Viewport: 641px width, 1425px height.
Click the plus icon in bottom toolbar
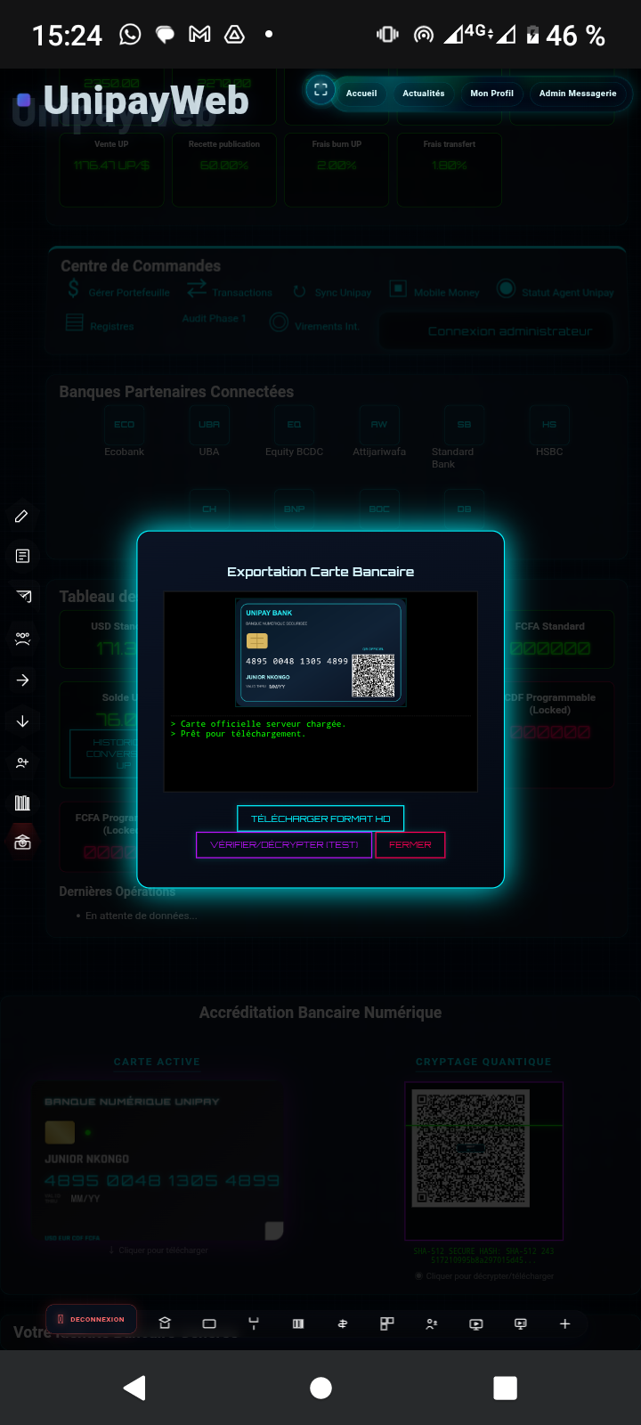click(x=564, y=1324)
